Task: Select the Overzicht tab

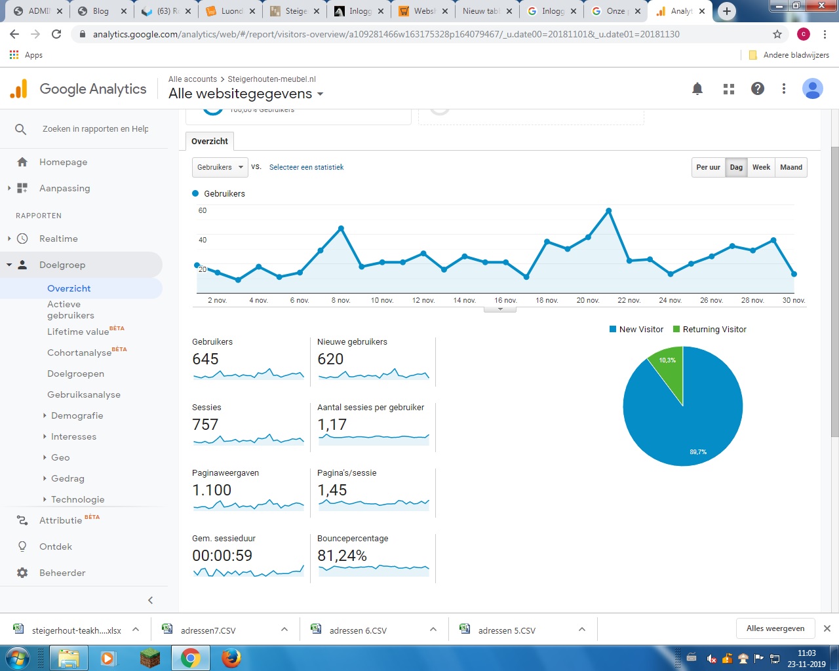Action: [x=210, y=141]
